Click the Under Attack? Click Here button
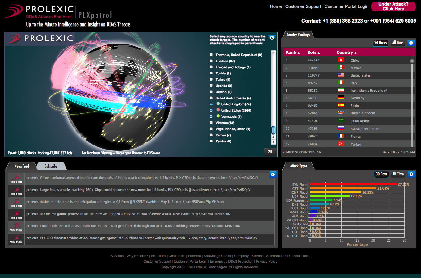Screen dimensions: 421x278 393,6
